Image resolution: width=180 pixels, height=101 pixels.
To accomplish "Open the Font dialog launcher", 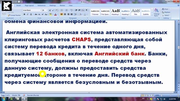I will (x=58, y=18).
